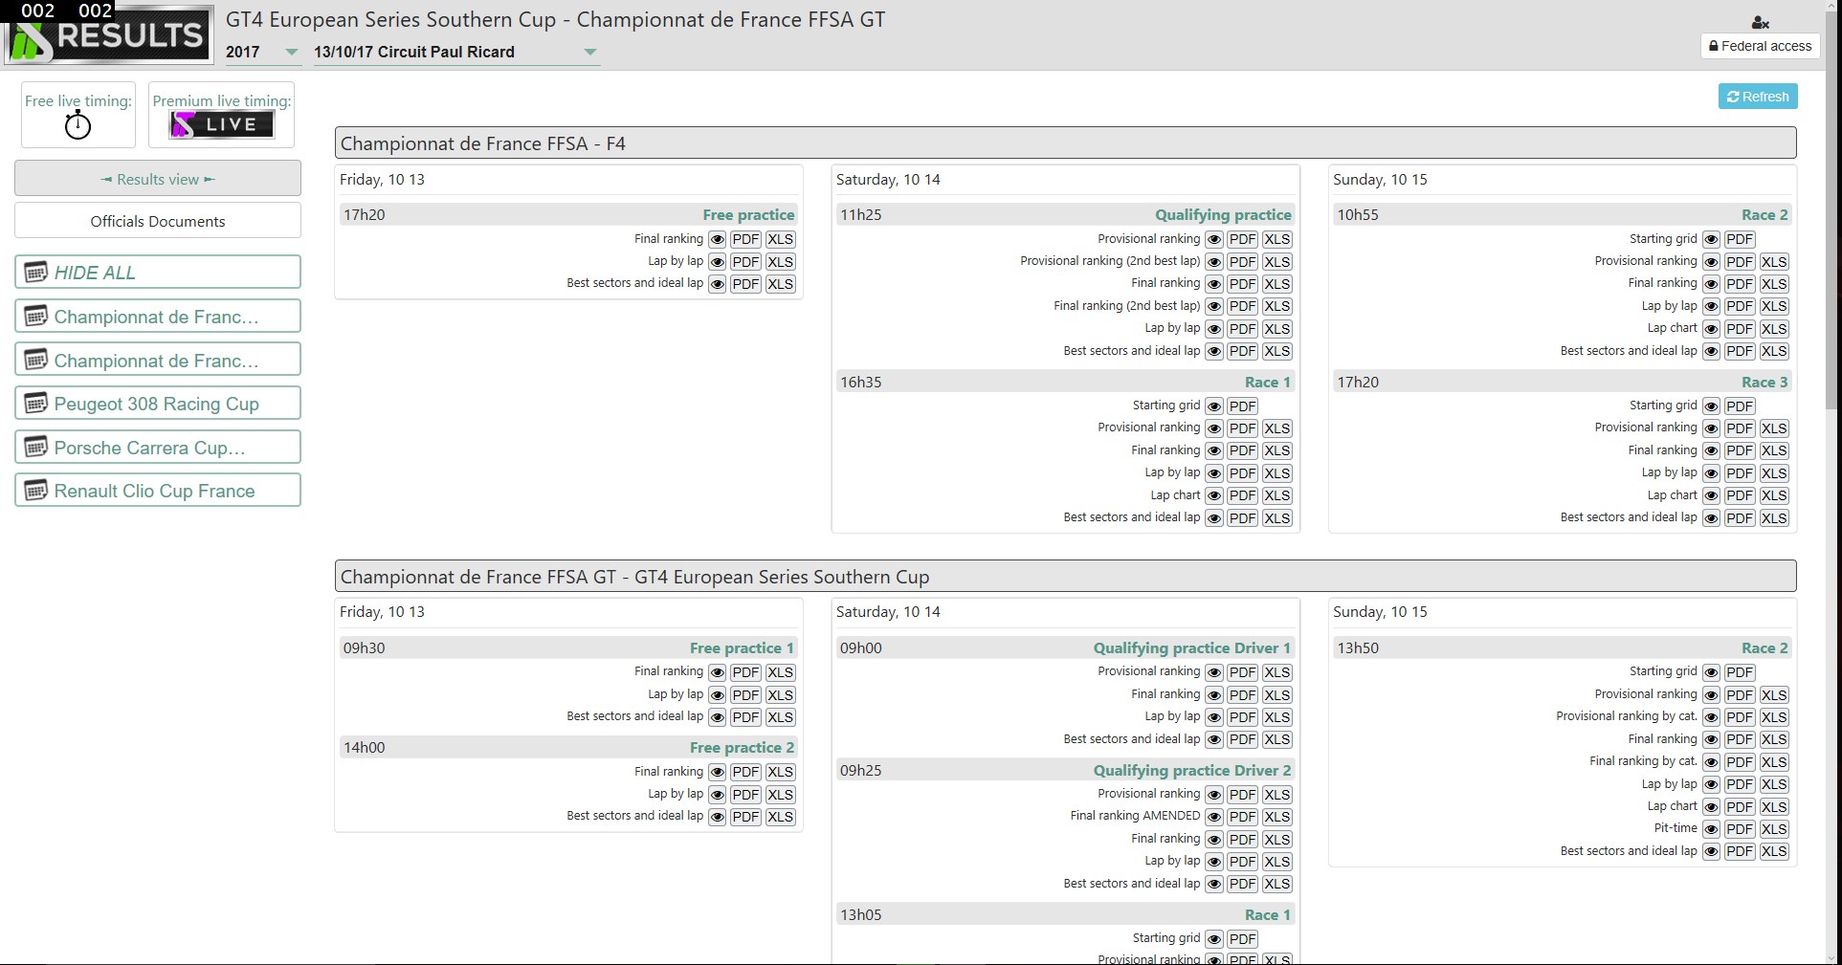Download Qualifying Driver 2 Best sectors PDF
This screenshot has height=965, width=1842.
(1243, 884)
